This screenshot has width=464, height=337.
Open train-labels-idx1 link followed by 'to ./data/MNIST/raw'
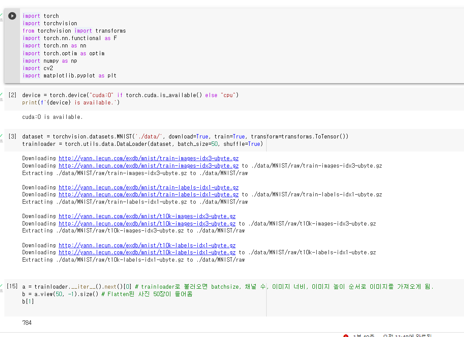[x=149, y=195]
